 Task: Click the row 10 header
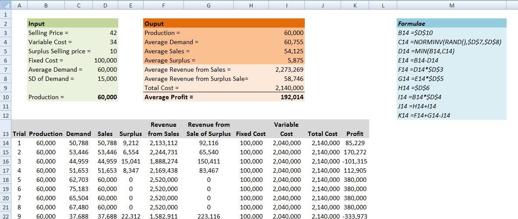click(x=6, y=97)
